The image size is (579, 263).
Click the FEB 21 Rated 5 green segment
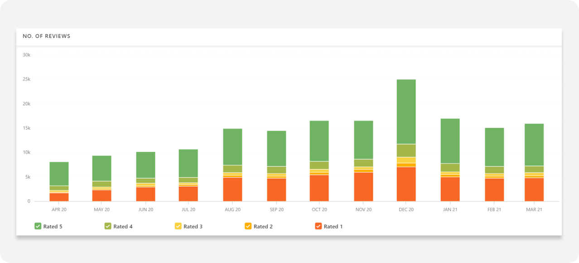coord(494,147)
